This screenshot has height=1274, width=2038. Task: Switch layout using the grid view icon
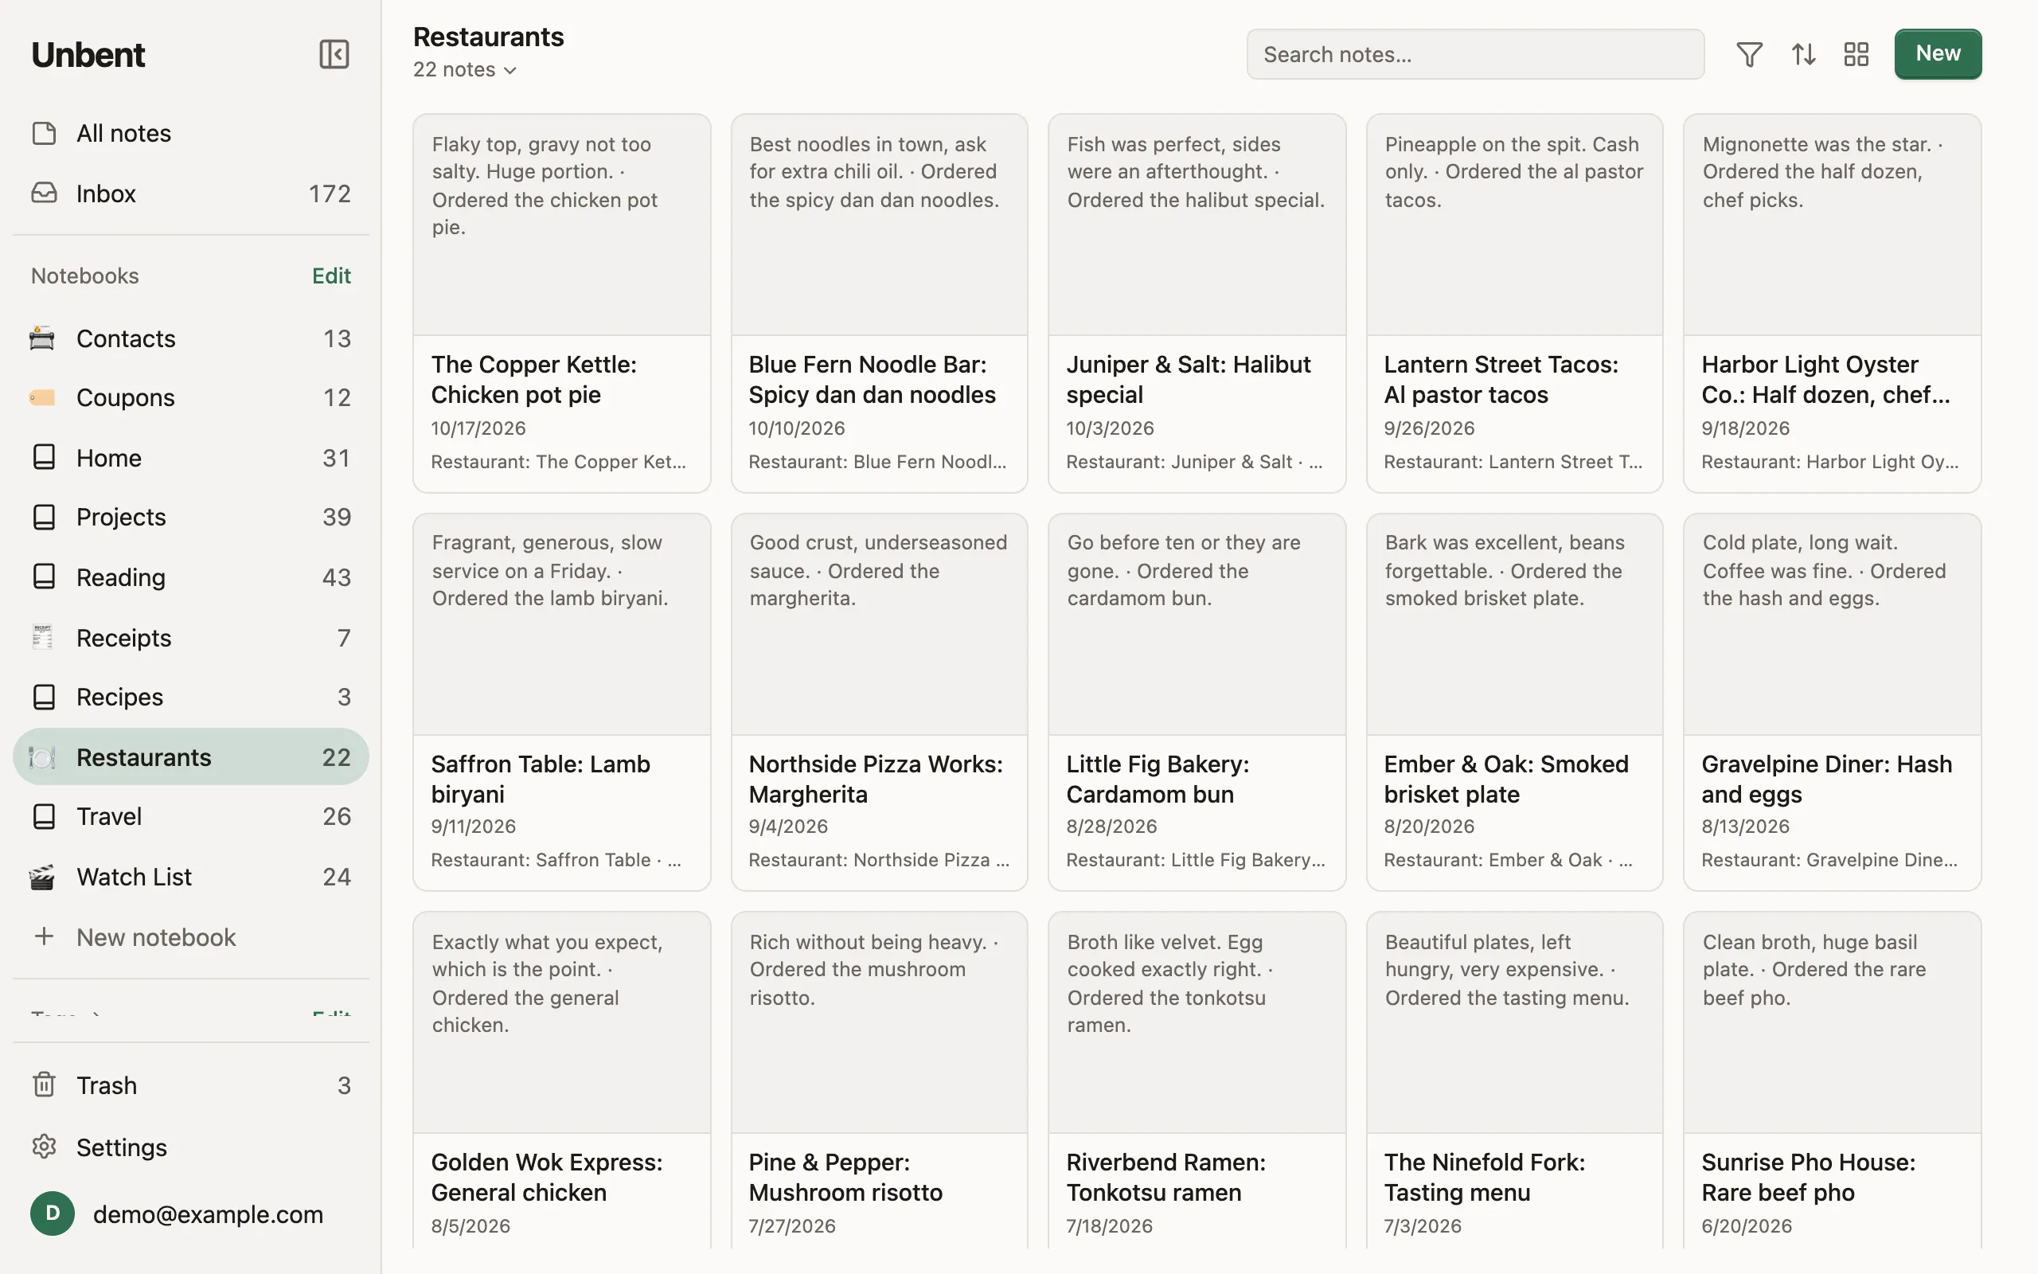1856,55
